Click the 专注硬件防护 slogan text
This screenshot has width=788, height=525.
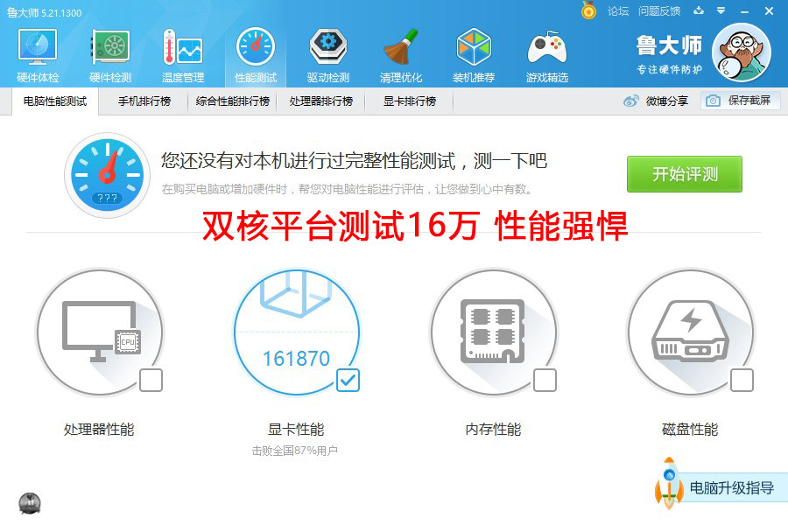coord(670,69)
